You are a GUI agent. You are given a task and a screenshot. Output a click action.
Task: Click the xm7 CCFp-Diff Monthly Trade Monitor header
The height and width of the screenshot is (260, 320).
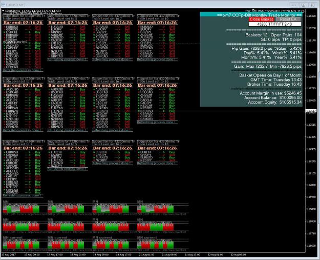259,15
